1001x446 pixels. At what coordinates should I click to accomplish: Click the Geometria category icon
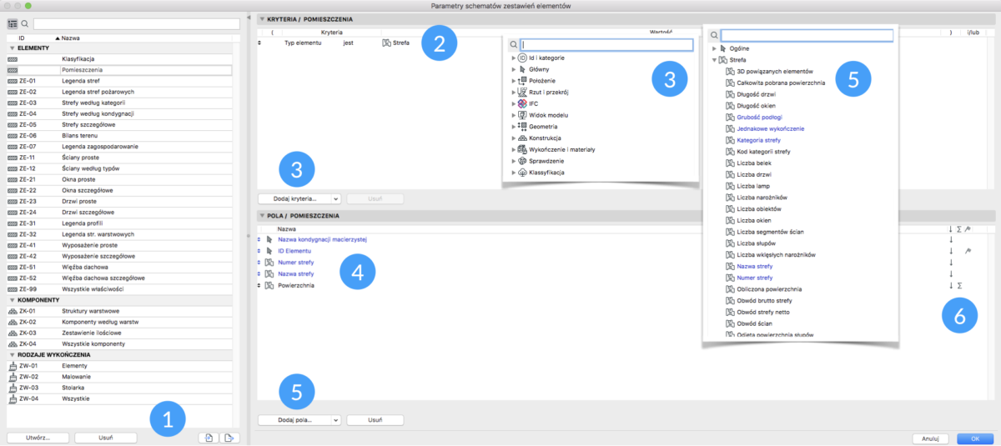(x=522, y=126)
